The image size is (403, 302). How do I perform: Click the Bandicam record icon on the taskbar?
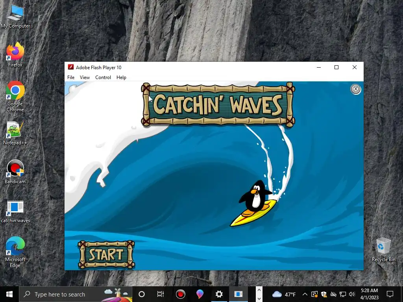click(x=180, y=294)
